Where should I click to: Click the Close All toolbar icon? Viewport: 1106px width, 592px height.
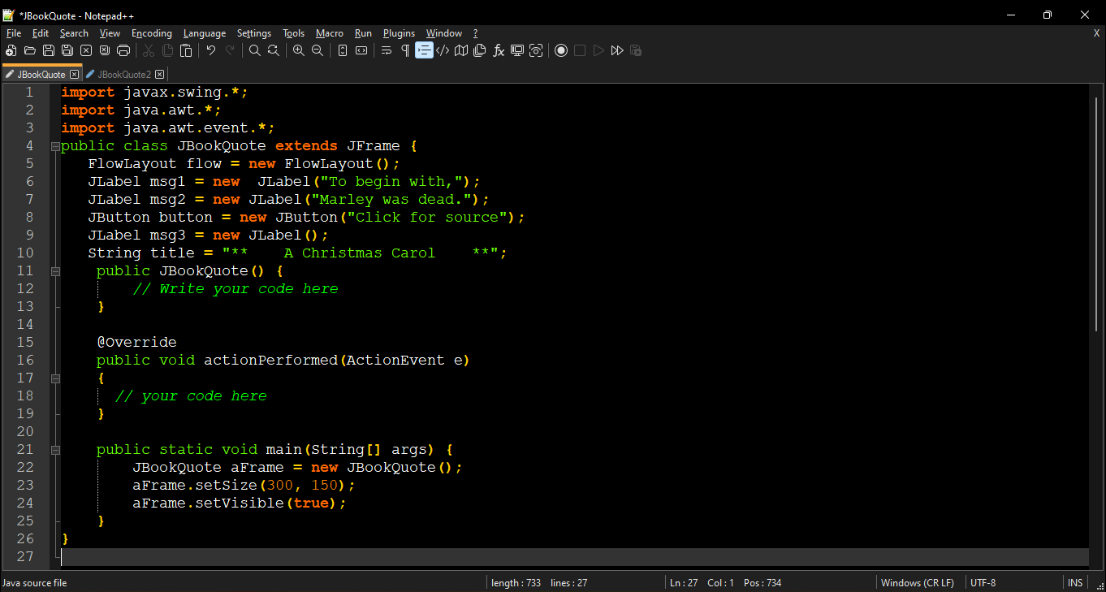pos(105,50)
